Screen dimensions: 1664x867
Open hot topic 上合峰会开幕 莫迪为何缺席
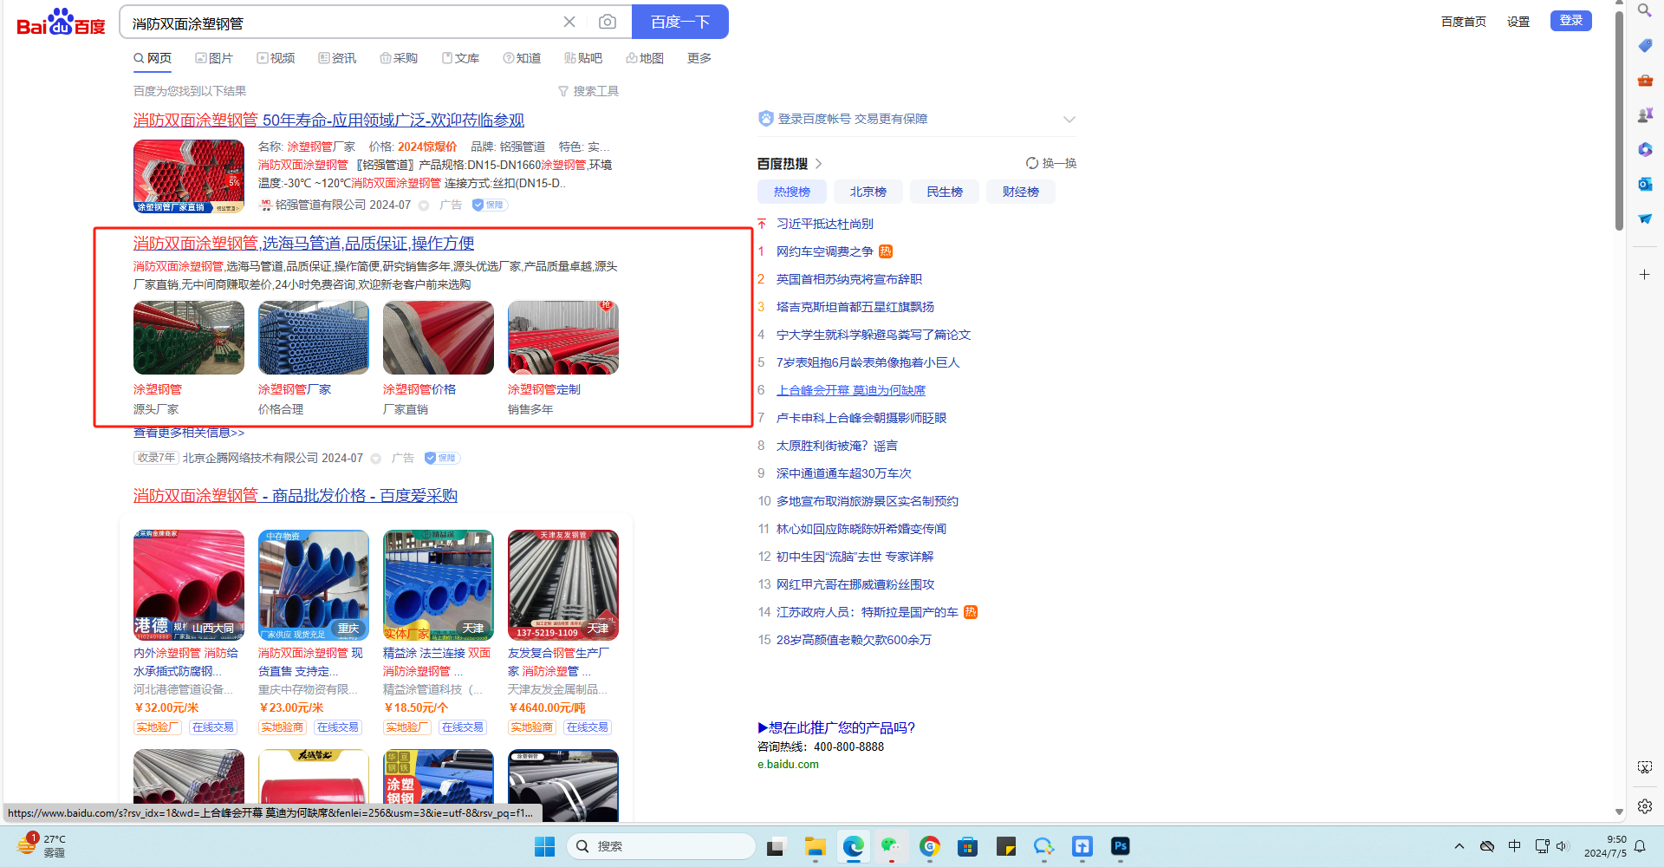tap(851, 390)
